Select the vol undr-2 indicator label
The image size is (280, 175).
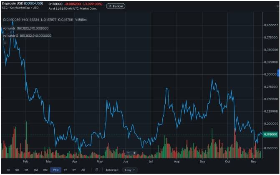tap(10, 36)
